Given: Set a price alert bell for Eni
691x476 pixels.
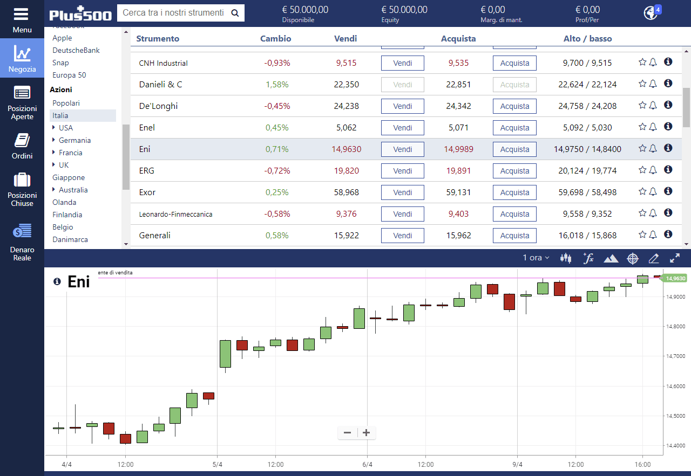Looking at the screenshot, I should [x=653, y=148].
